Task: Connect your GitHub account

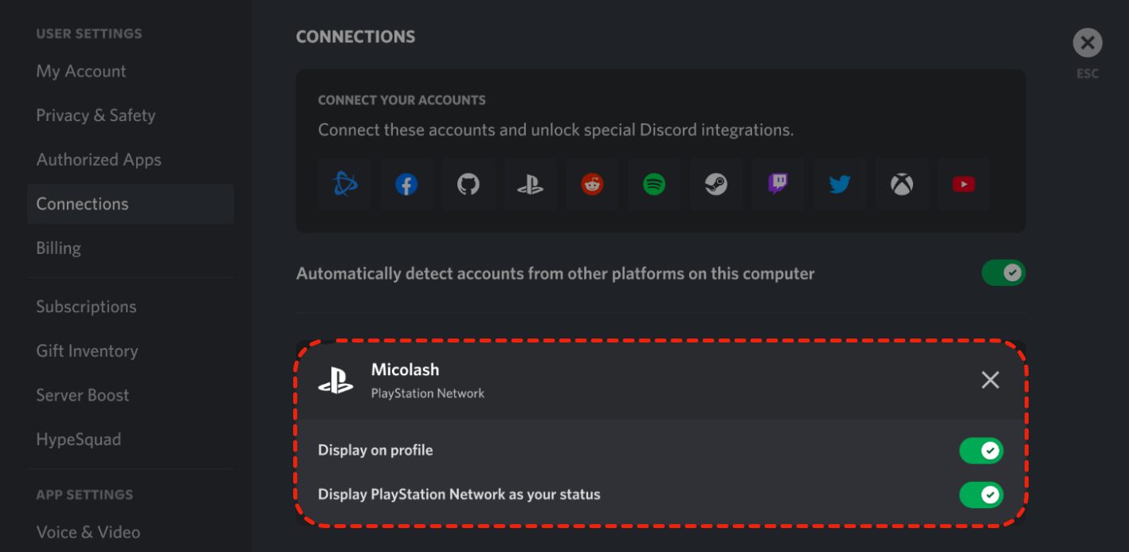Action: [x=468, y=185]
